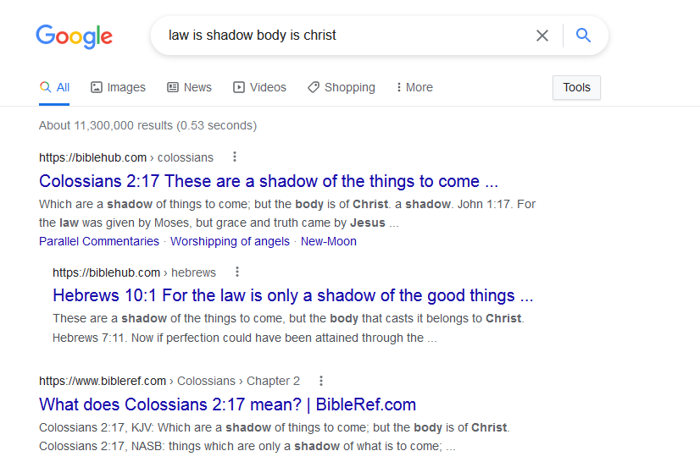Expand the More options menu

pyautogui.click(x=414, y=87)
